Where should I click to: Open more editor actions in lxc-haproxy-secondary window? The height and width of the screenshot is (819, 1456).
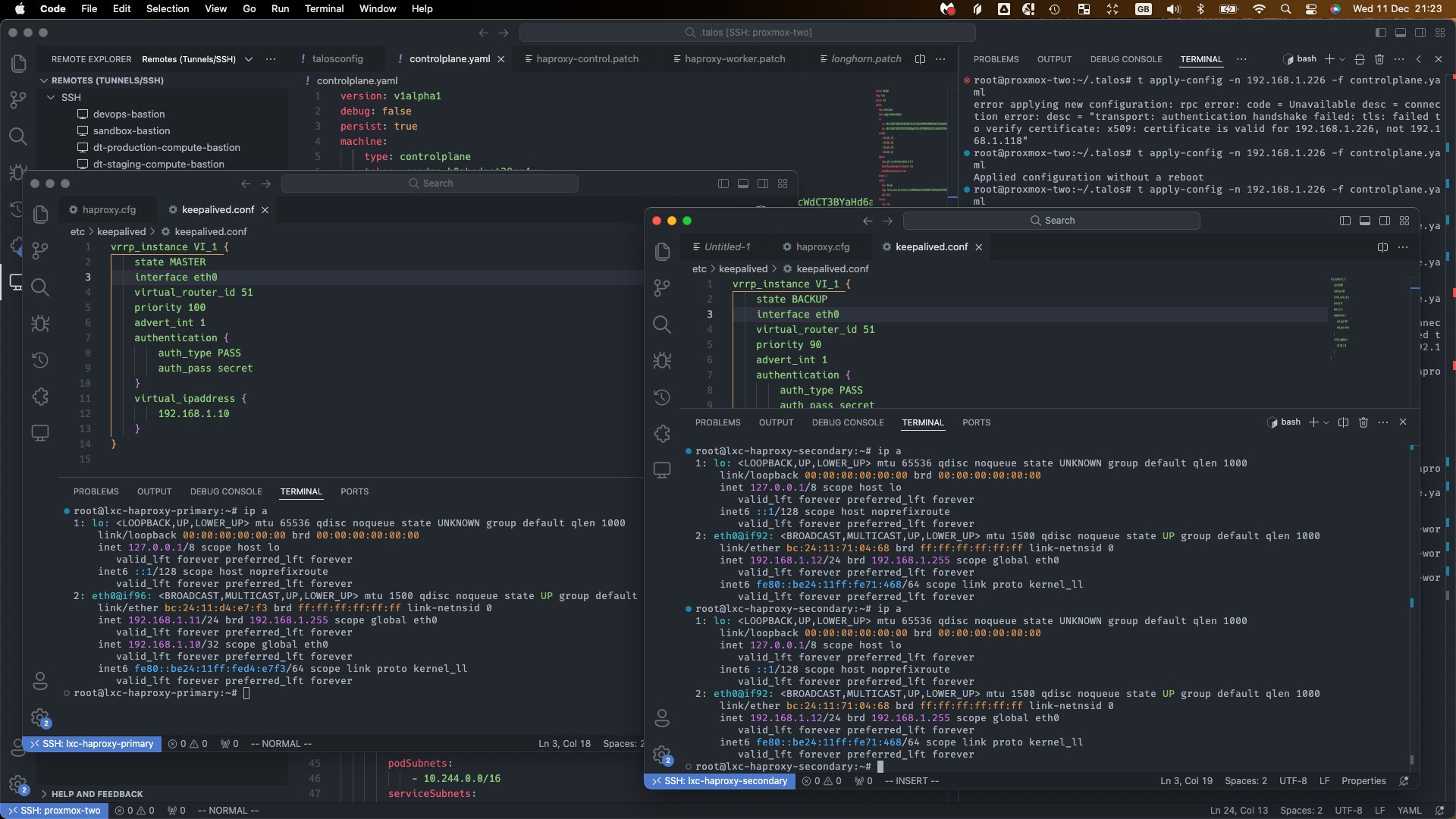tap(1402, 247)
